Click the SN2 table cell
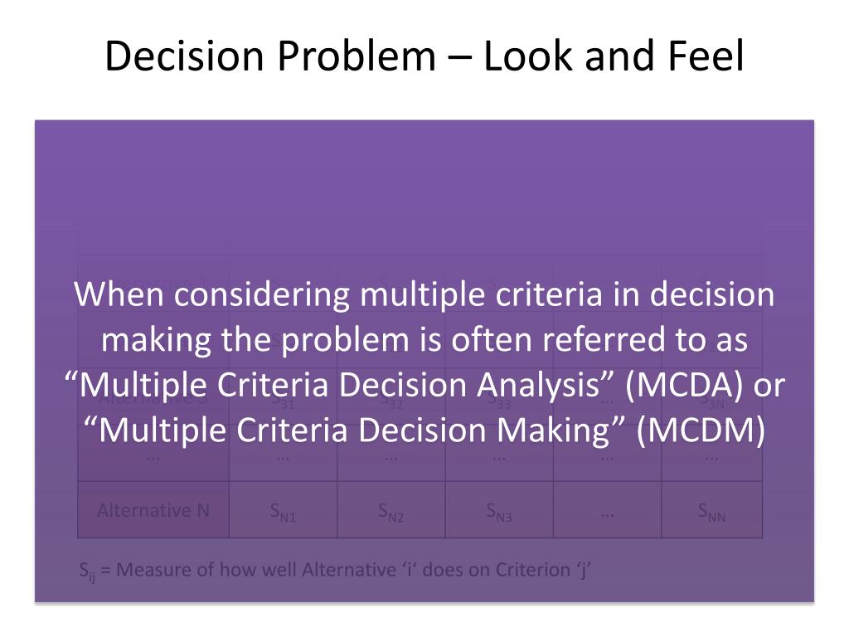This screenshot has height=637, width=849. tap(391, 510)
